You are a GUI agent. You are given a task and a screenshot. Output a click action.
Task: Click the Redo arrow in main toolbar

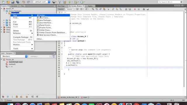[28, 2]
